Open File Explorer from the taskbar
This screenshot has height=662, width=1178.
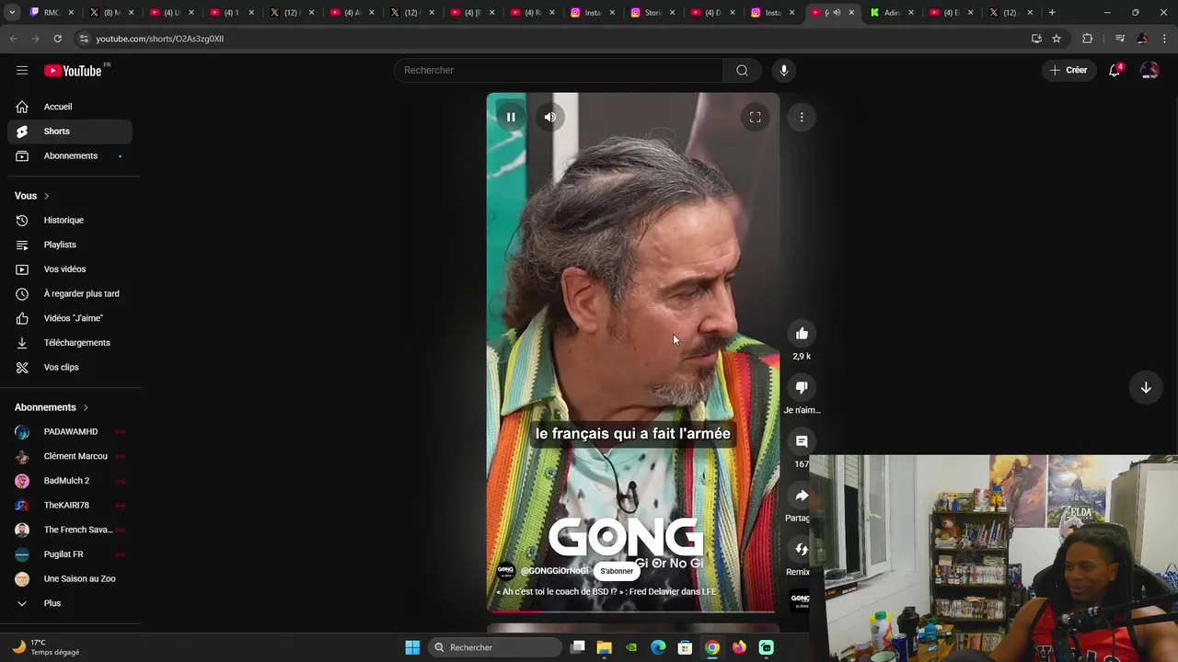tap(604, 647)
